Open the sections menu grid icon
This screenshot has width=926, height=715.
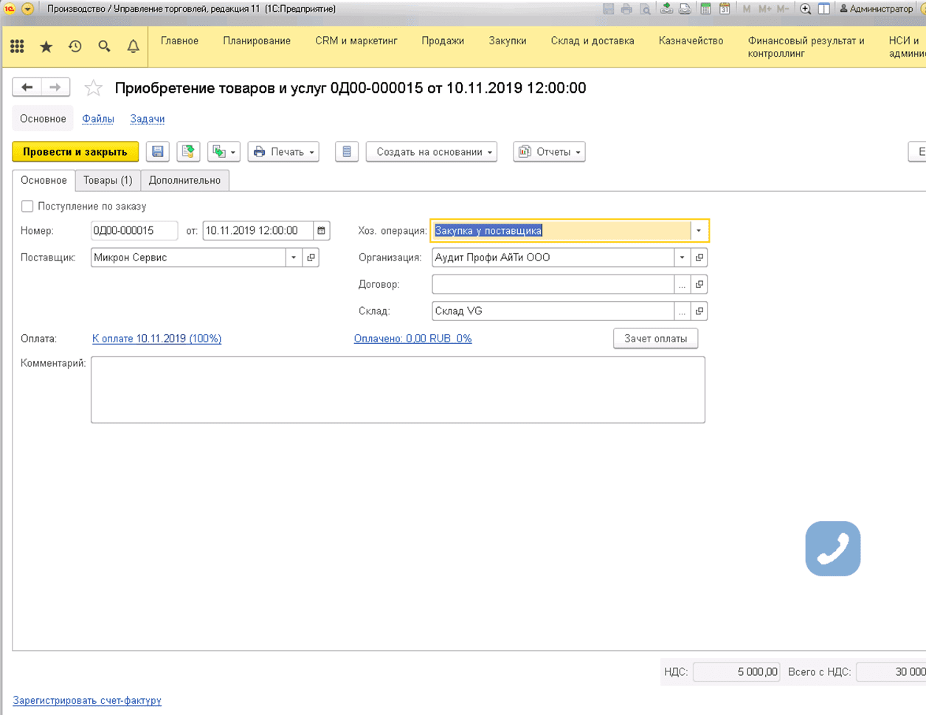[x=17, y=46]
